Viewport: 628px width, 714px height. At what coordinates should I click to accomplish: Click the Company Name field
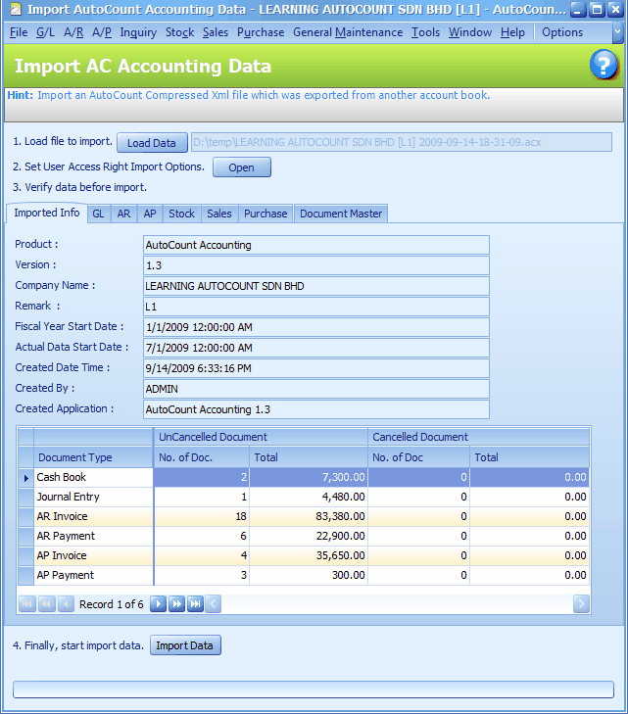316,286
